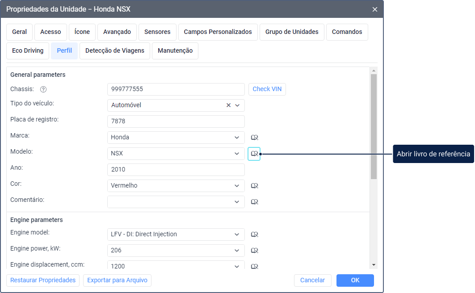Image resolution: width=475 pixels, height=293 pixels.
Task: Click the Cancelar button
Action: pos(313,280)
